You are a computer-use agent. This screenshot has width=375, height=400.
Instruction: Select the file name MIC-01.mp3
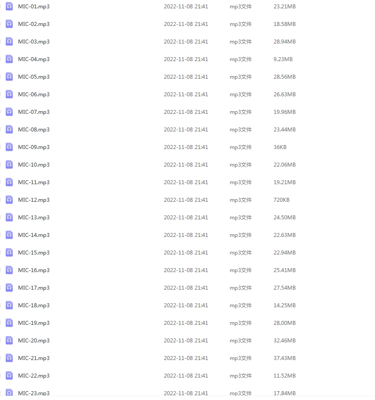pyautogui.click(x=34, y=7)
